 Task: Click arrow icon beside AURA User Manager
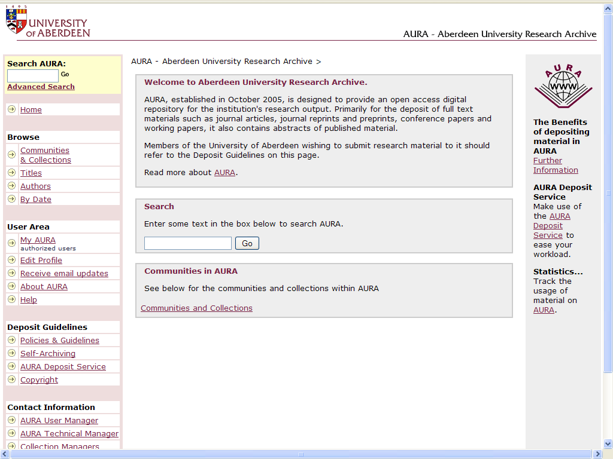tap(12, 420)
